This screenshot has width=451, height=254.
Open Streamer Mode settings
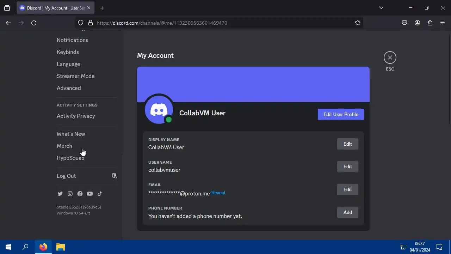(x=76, y=76)
